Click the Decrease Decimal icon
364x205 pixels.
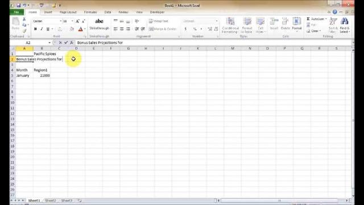[216, 29]
